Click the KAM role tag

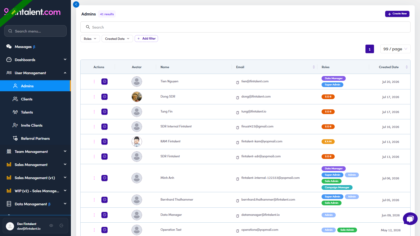328,142
